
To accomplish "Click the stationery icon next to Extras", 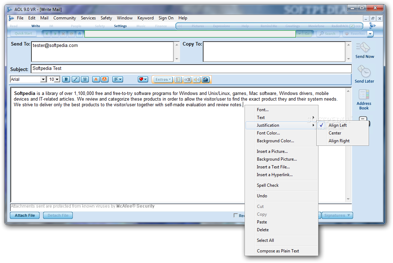I will tap(178, 79).
